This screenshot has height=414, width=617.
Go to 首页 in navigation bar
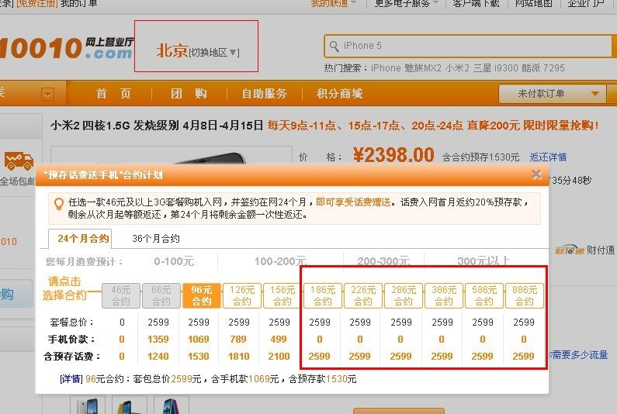(114, 94)
